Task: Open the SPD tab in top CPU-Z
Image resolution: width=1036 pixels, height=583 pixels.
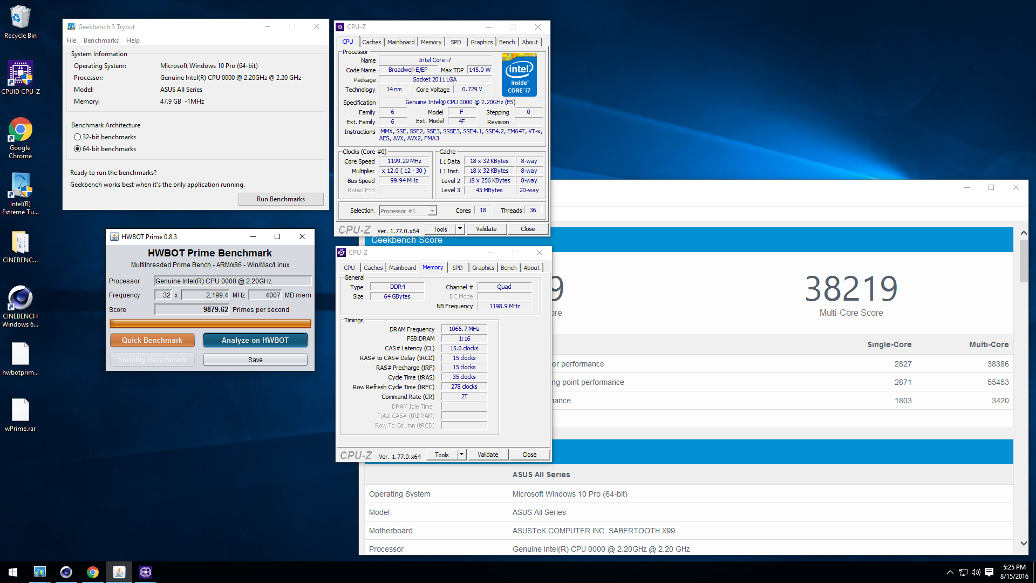Action: click(456, 42)
